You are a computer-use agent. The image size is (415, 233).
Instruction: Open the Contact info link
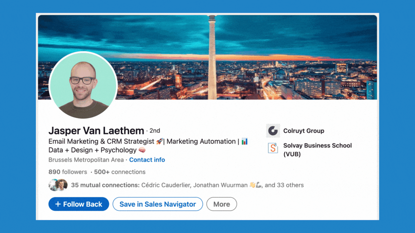tap(147, 160)
